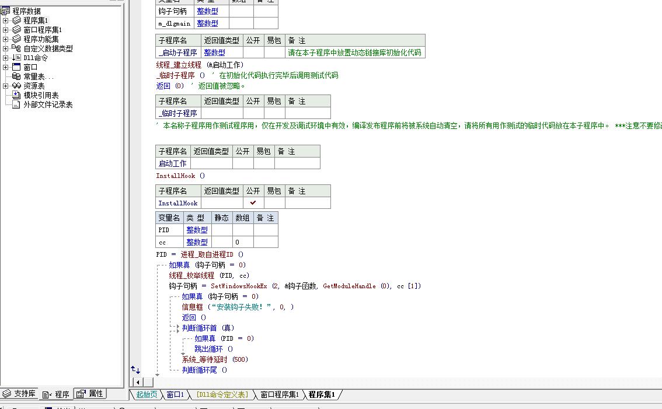Screen dimensions: 662x409
Task: Click the 程序数据 root icon
Action: pyautogui.click(x=6, y=11)
